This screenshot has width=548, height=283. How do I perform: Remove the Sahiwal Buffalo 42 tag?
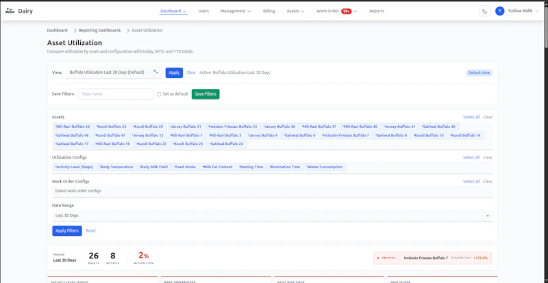click(423, 126)
